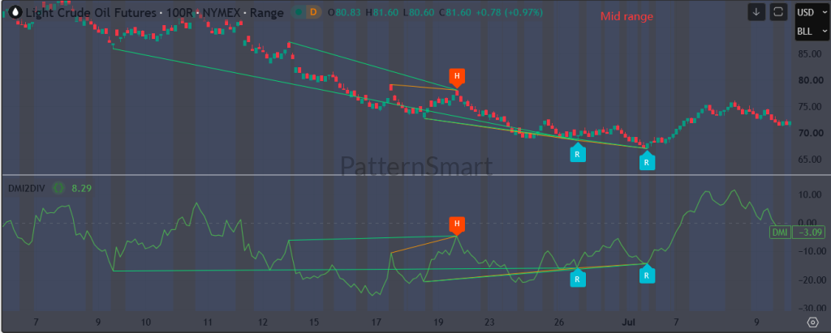Screen dimensions: 831x333
Task: Click the DMI label tag on the indicator axis
Action: click(780, 232)
